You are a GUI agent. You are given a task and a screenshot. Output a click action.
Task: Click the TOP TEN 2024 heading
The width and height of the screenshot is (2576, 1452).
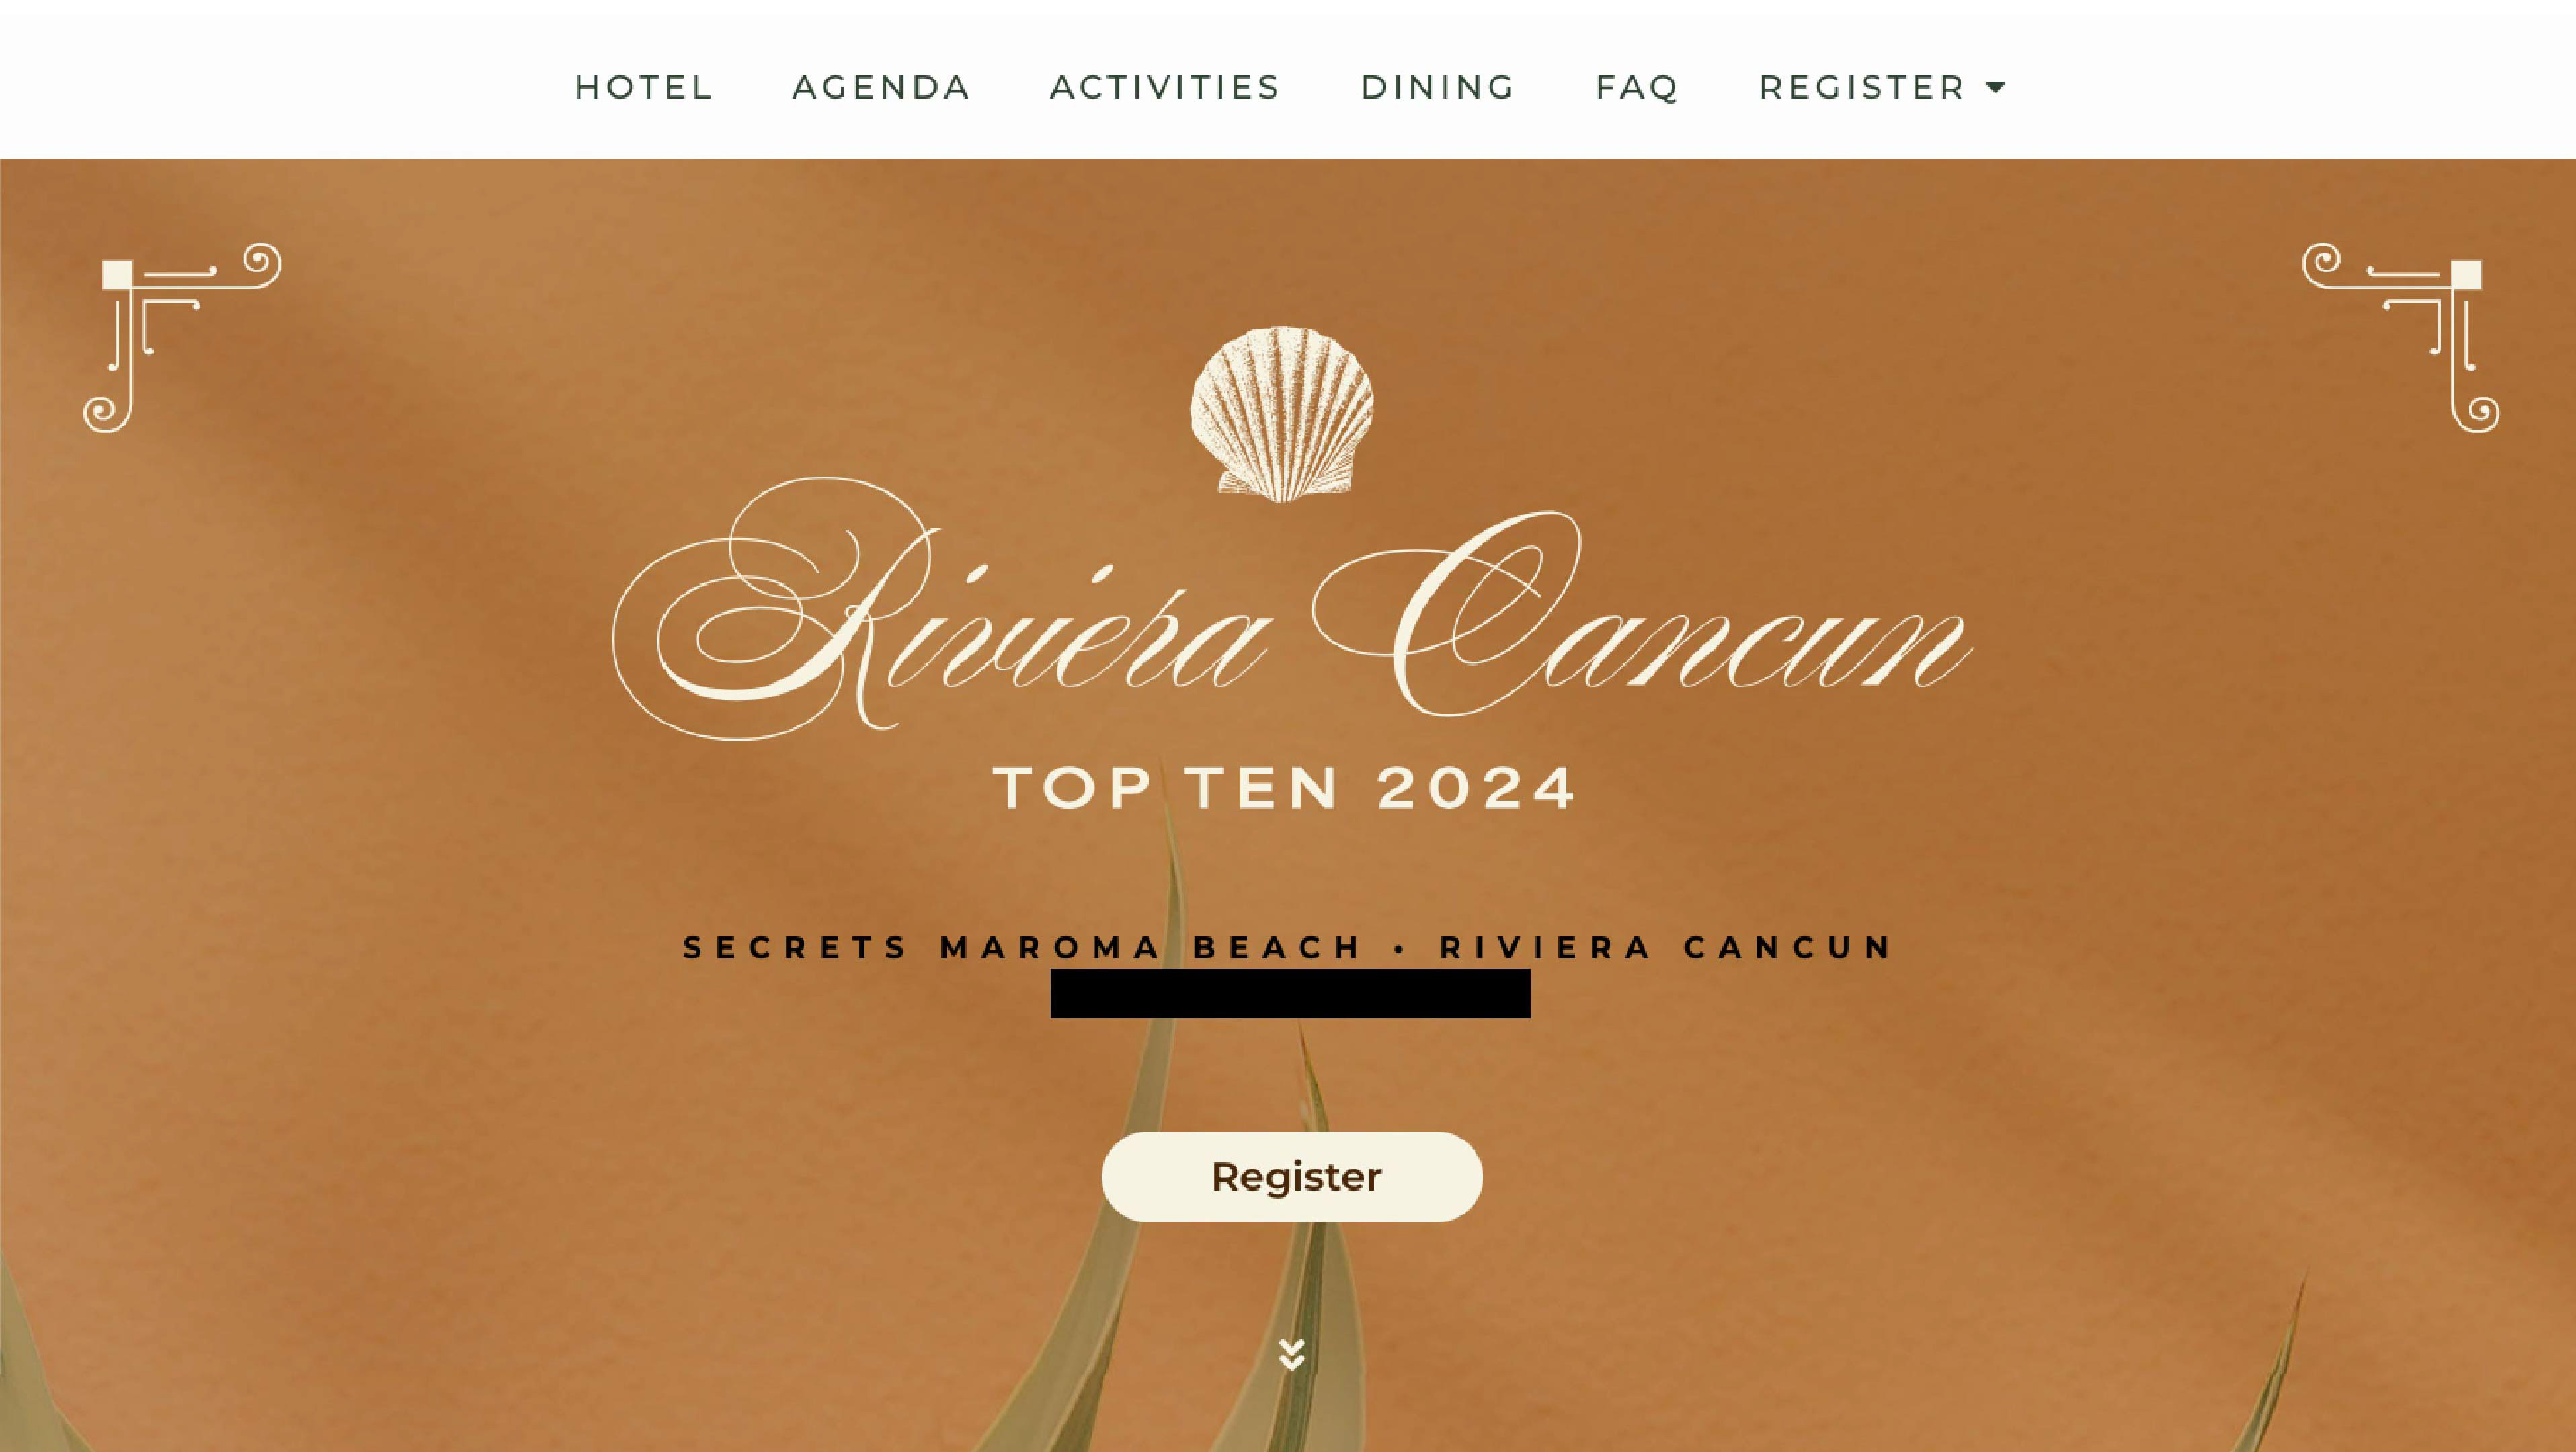coord(1285,788)
